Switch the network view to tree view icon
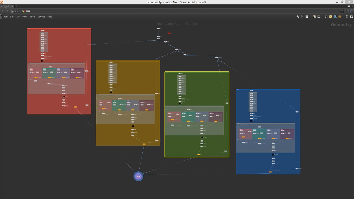Image resolution: width=354 pixels, height=199 pixels. coord(302,17)
